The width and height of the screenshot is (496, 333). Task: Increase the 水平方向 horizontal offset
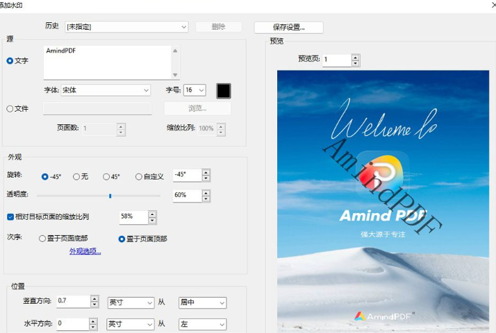(x=93, y=321)
